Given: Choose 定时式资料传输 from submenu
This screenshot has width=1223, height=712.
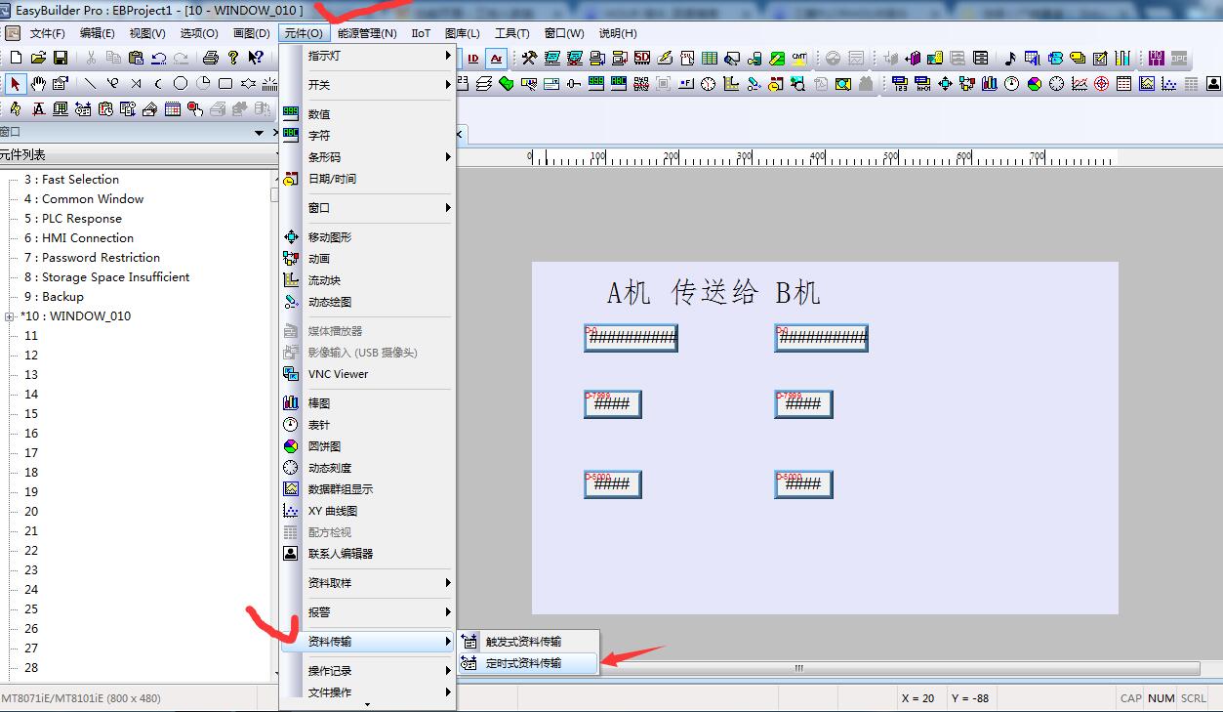Looking at the screenshot, I should pyautogui.click(x=524, y=663).
